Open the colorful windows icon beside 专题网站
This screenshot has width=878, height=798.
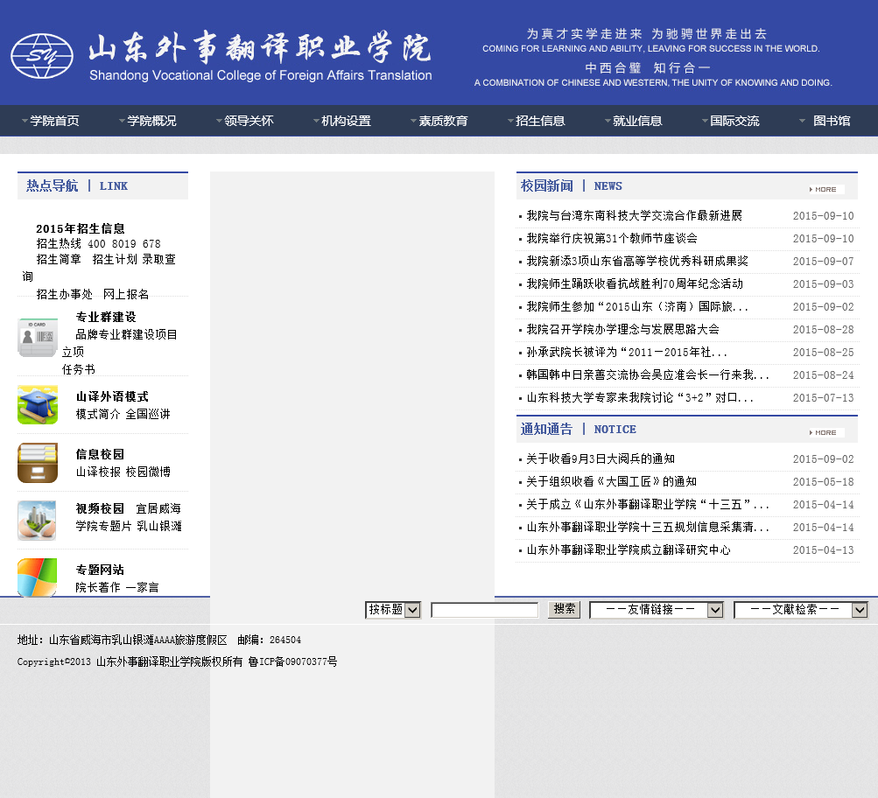(37, 577)
